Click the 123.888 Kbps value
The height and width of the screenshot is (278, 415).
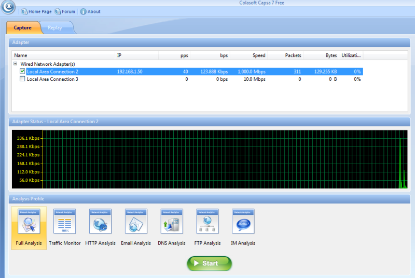(214, 71)
